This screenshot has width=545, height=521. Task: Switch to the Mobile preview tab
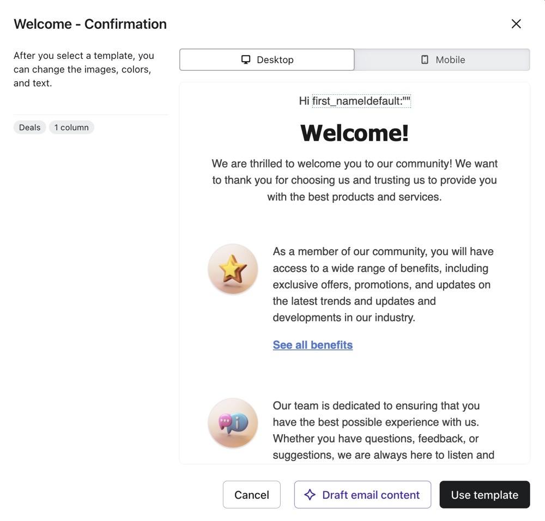(x=442, y=60)
